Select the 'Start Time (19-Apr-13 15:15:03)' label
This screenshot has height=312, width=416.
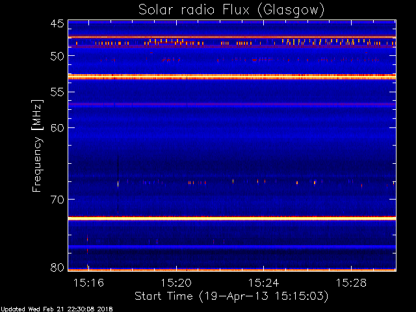[x=231, y=296]
